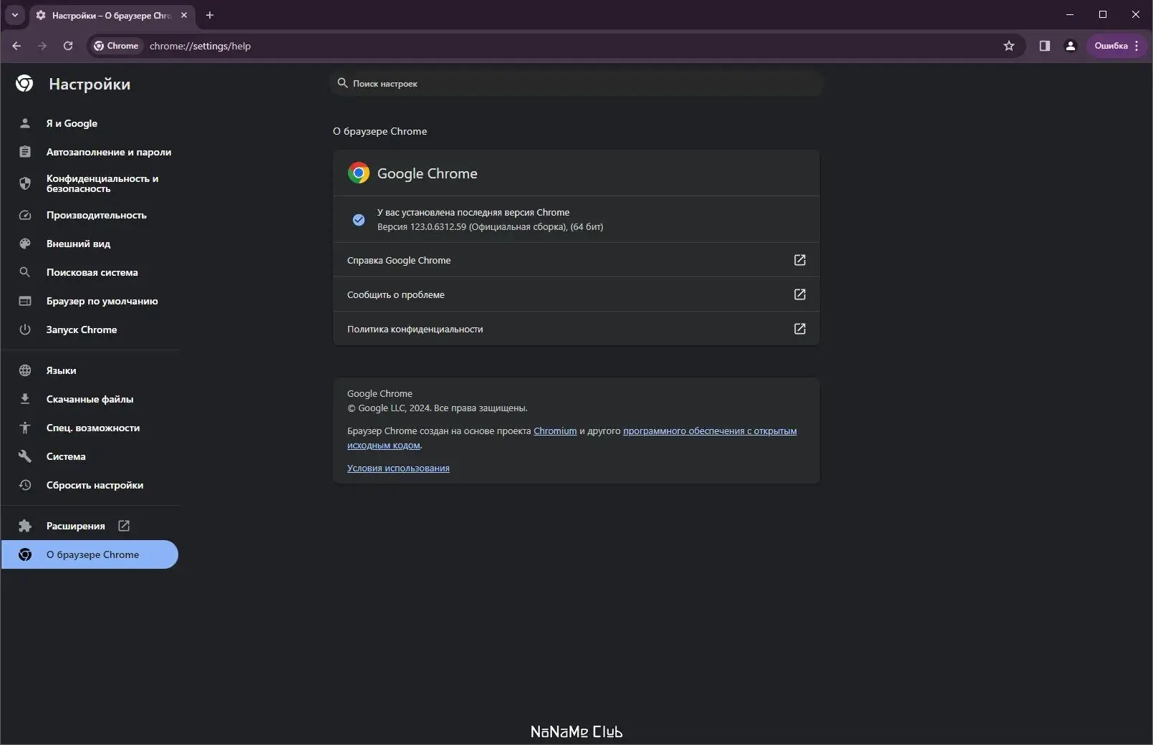Select Я и Google in sidebar

(x=72, y=123)
